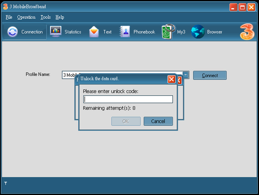Launch the Browser globe icon
The image size is (259, 195).
click(x=198, y=32)
